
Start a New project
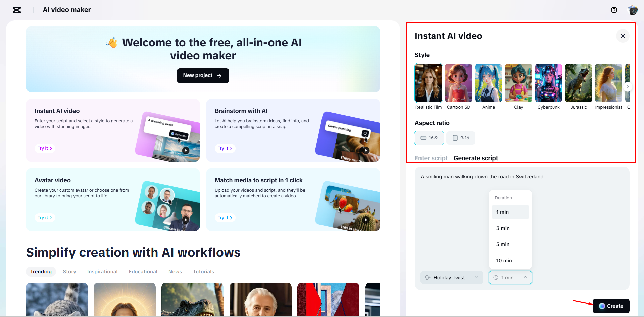pyautogui.click(x=203, y=76)
